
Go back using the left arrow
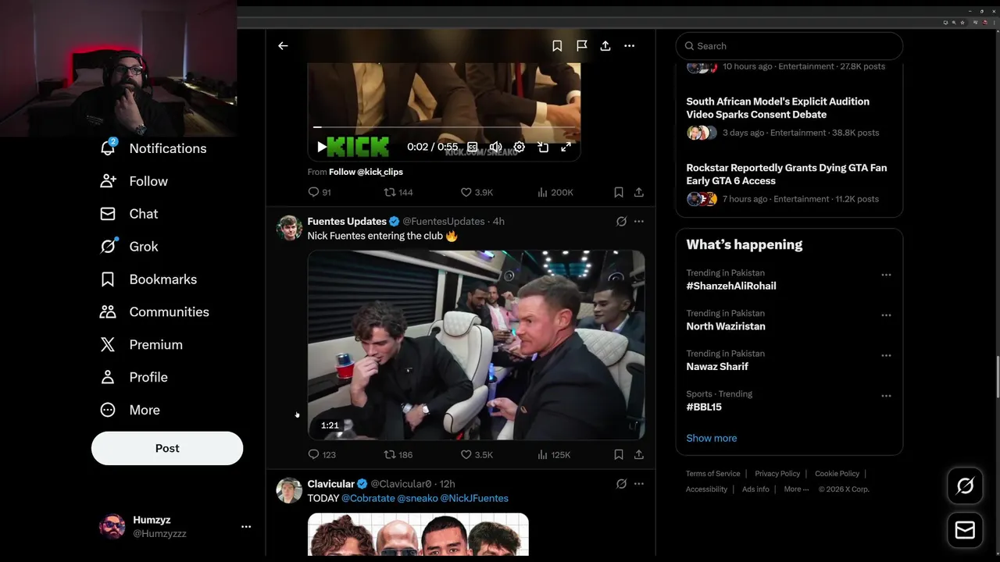pos(283,46)
